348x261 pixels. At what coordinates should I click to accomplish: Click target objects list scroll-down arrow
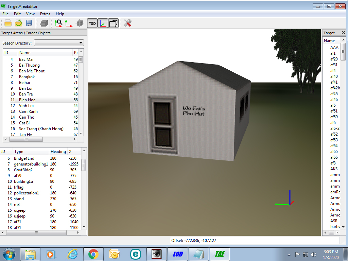(84, 227)
